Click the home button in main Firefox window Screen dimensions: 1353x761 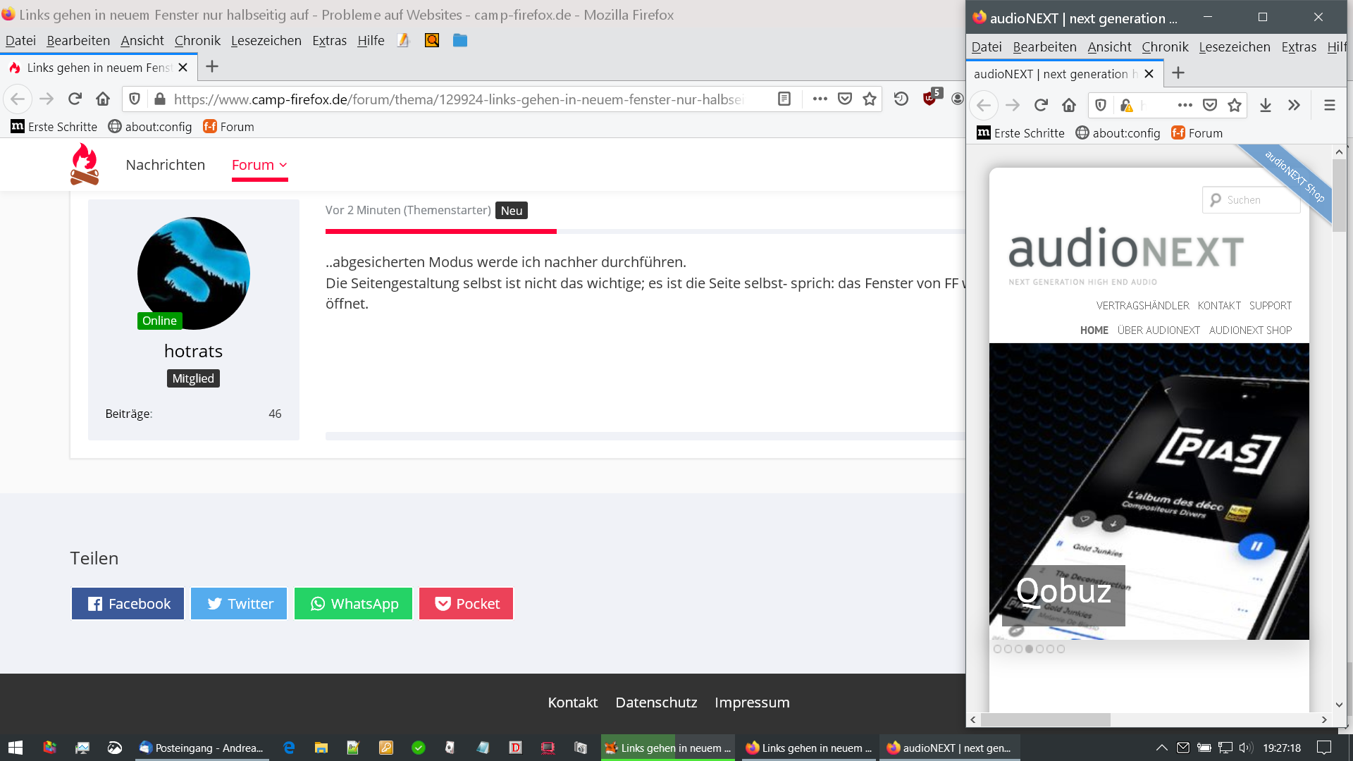tap(103, 99)
